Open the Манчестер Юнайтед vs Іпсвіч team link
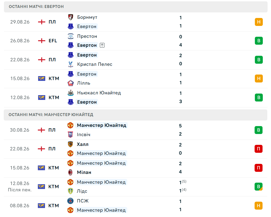271x217 pixels. coord(102,125)
